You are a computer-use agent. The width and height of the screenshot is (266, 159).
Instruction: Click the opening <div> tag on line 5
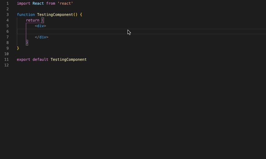tap(40, 26)
